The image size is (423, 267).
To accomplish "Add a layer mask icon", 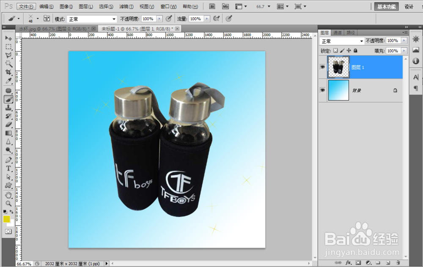I will (358, 262).
